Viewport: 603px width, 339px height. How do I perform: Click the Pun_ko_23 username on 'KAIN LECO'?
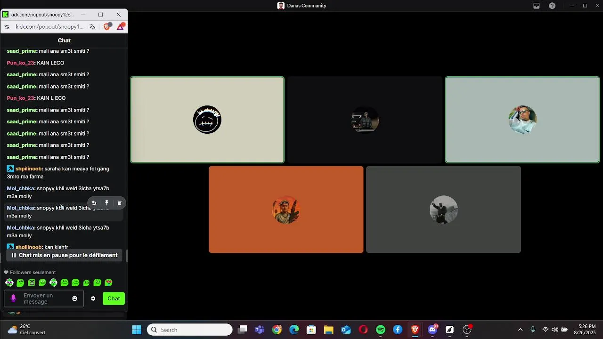click(x=20, y=63)
